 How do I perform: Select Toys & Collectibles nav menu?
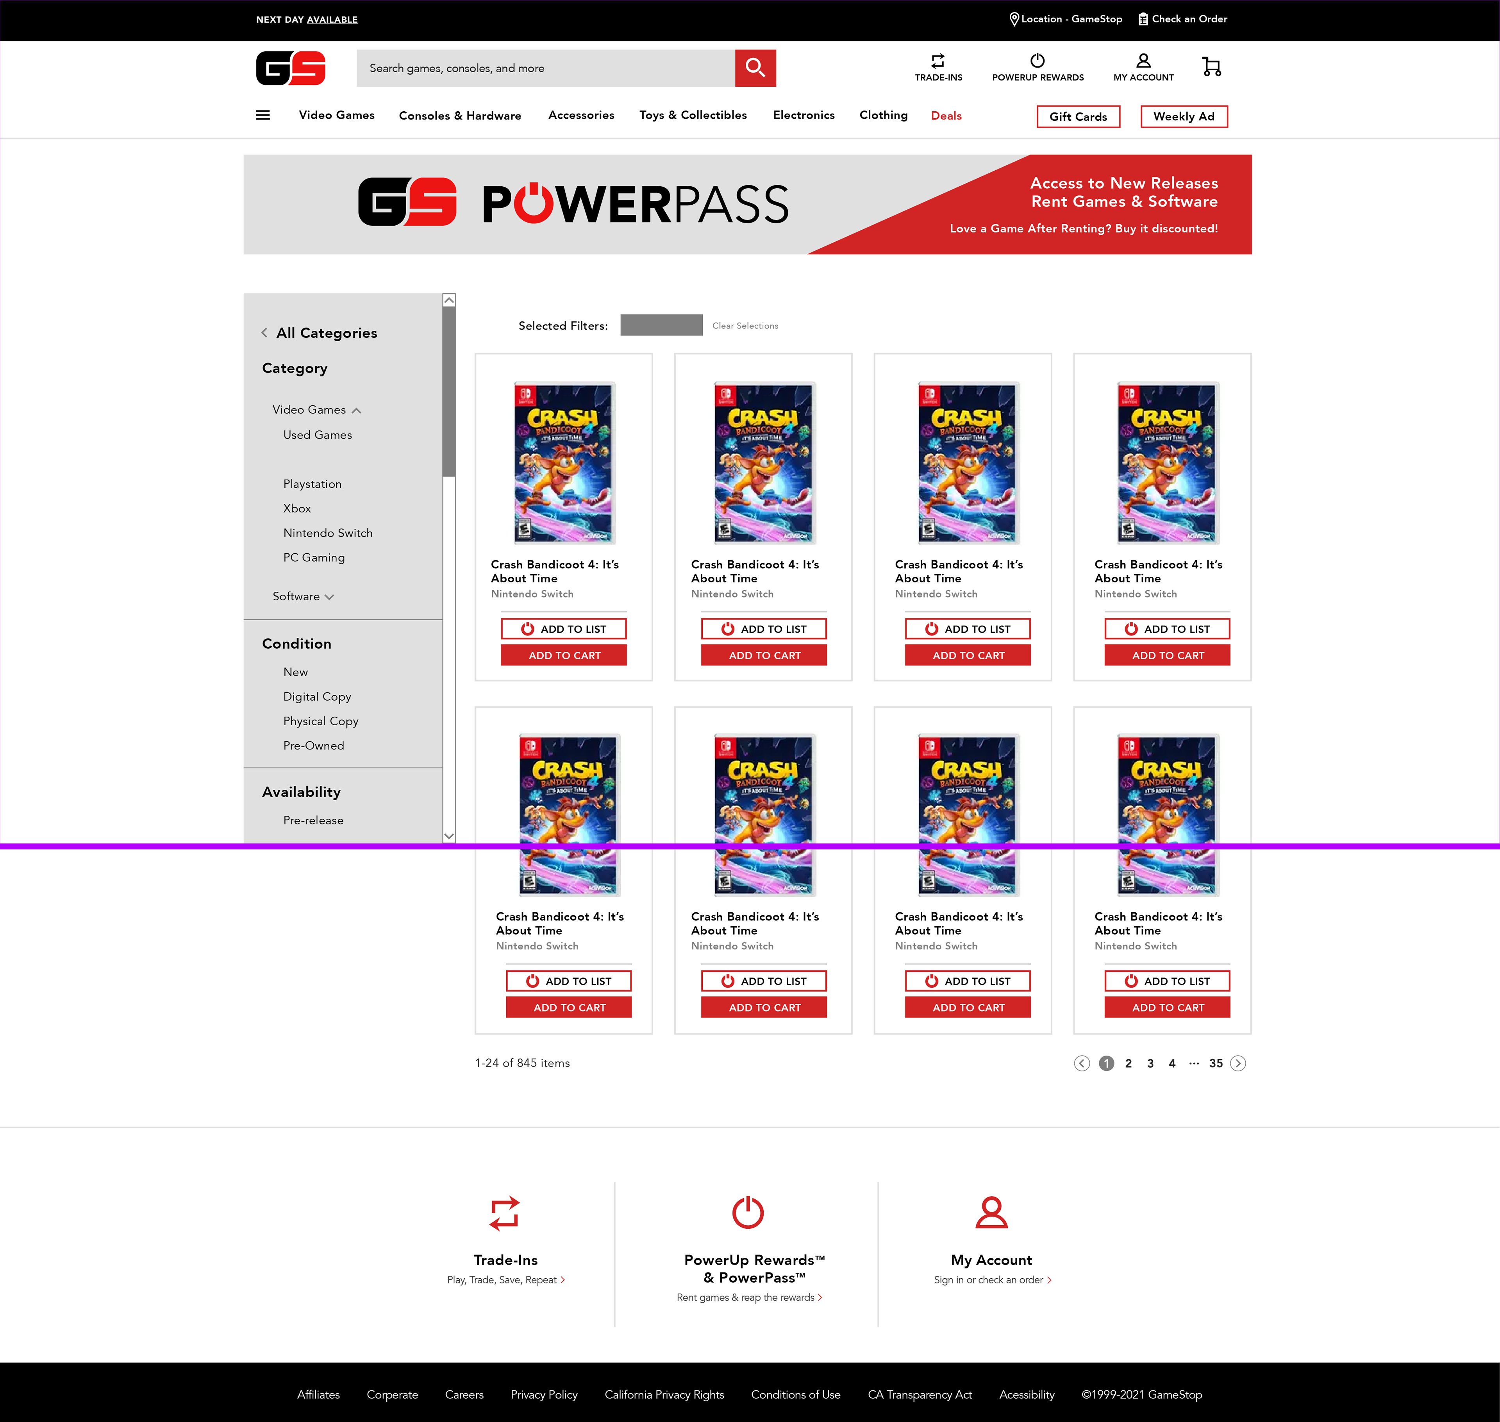pos(693,115)
